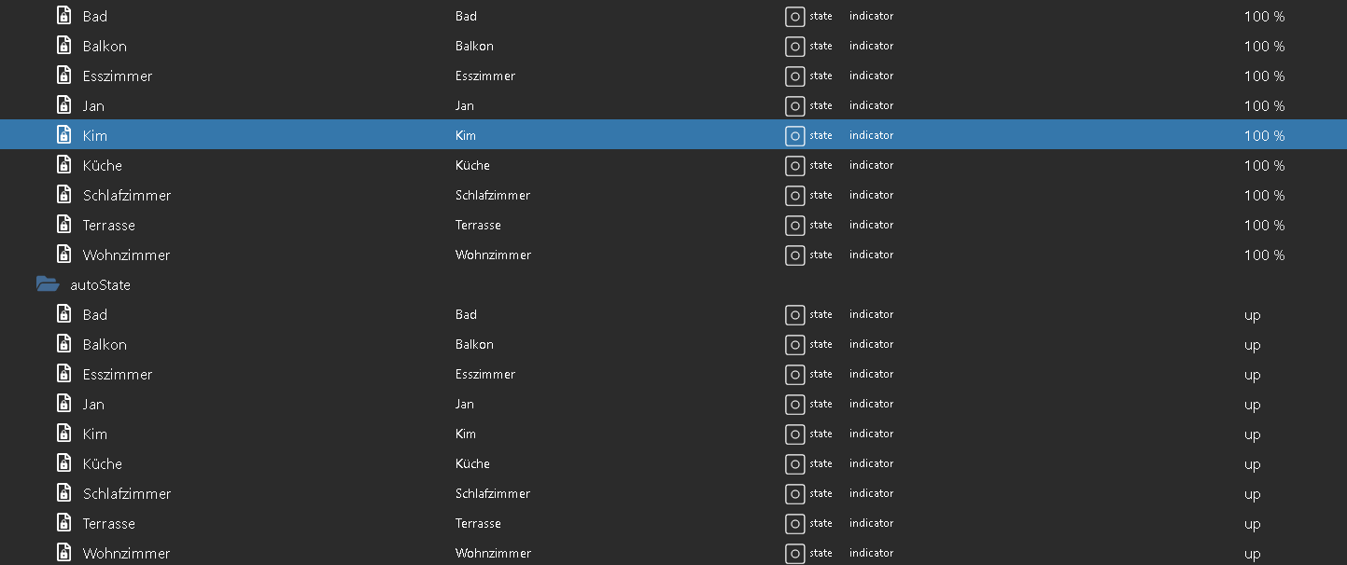Click the state icon in the Terrasse row showing 100 %
The height and width of the screenshot is (565, 1347).
pyautogui.click(x=794, y=225)
